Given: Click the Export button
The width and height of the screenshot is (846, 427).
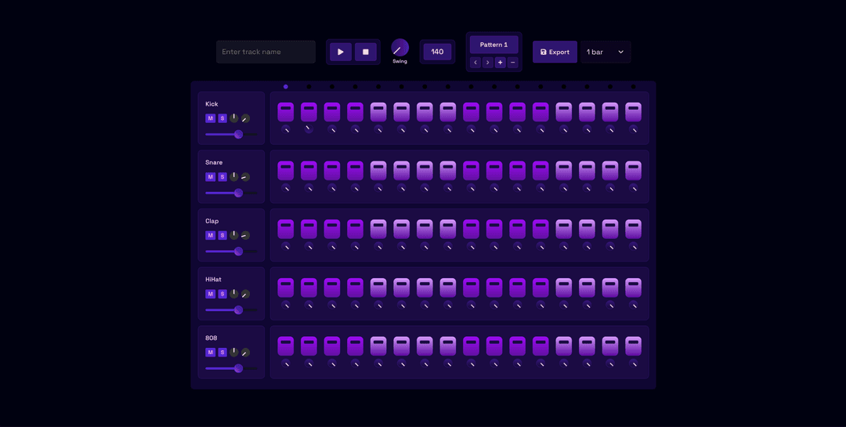Looking at the screenshot, I should (555, 52).
